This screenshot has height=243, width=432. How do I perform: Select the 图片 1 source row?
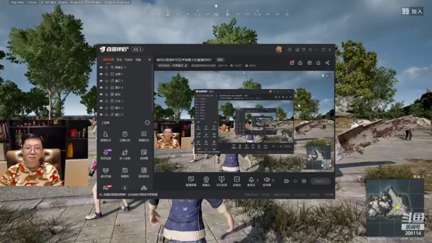(x=125, y=108)
